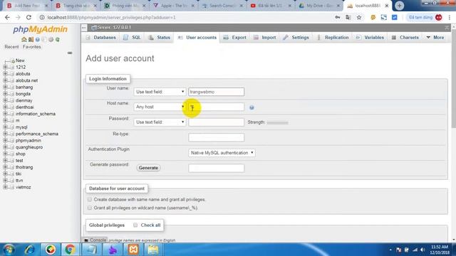Viewport: 456px width, 256px height.
Task: Click the User name text input
Action: pos(217,92)
